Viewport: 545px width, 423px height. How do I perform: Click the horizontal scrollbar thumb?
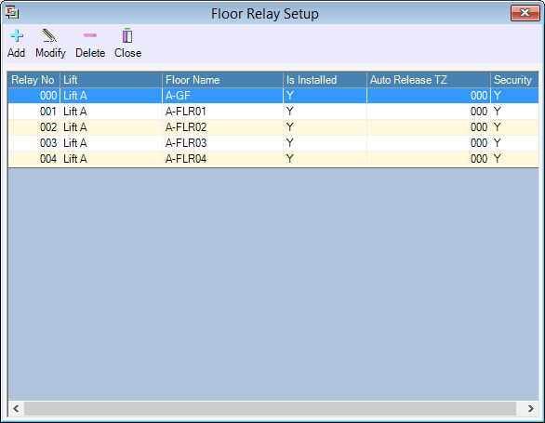(270, 408)
